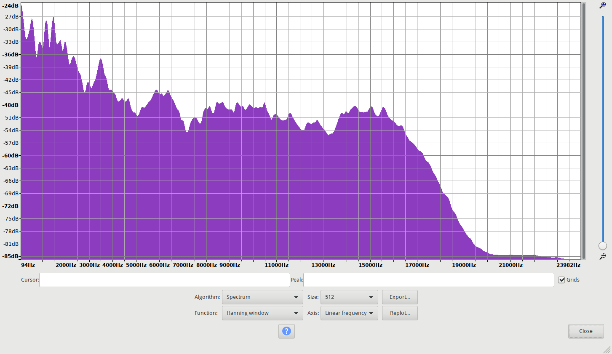Image resolution: width=612 pixels, height=354 pixels.
Task: Click the zoom-out magnifier icon
Action: [x=603, y=256]
